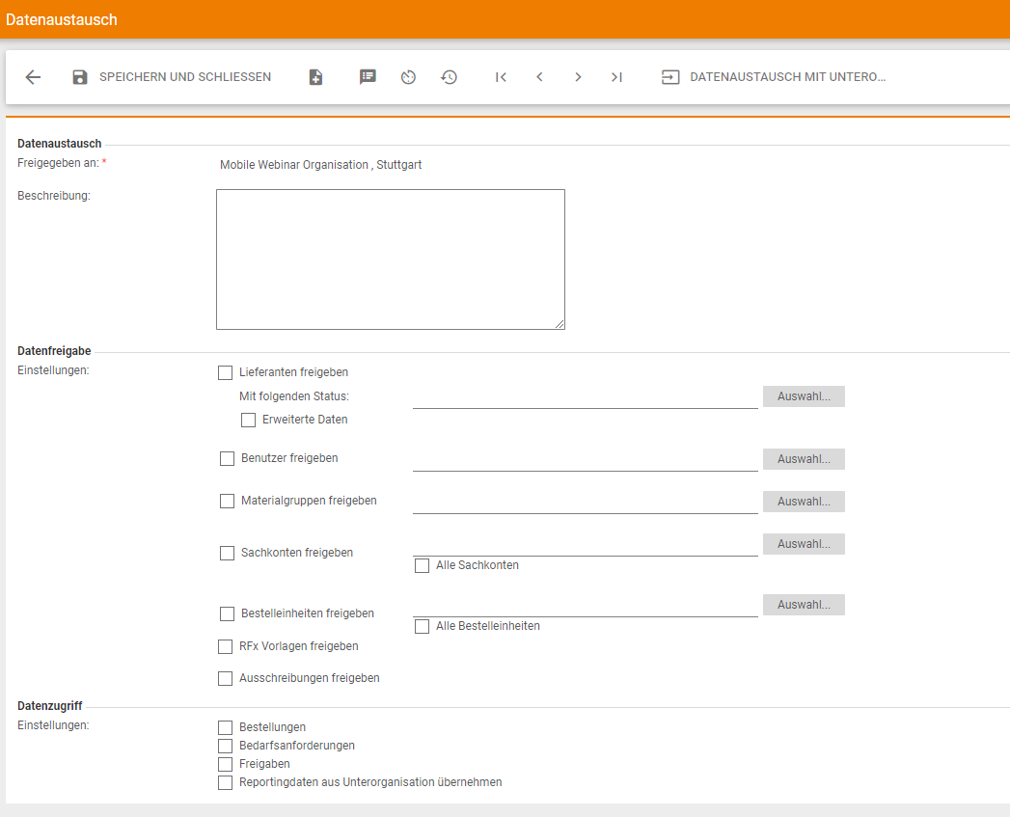Go to next record arrow

click(578, 77)
